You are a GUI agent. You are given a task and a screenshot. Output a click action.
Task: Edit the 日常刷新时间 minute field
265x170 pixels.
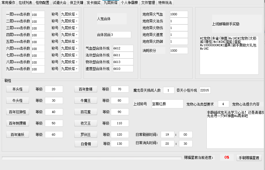[x=185, y=135]
